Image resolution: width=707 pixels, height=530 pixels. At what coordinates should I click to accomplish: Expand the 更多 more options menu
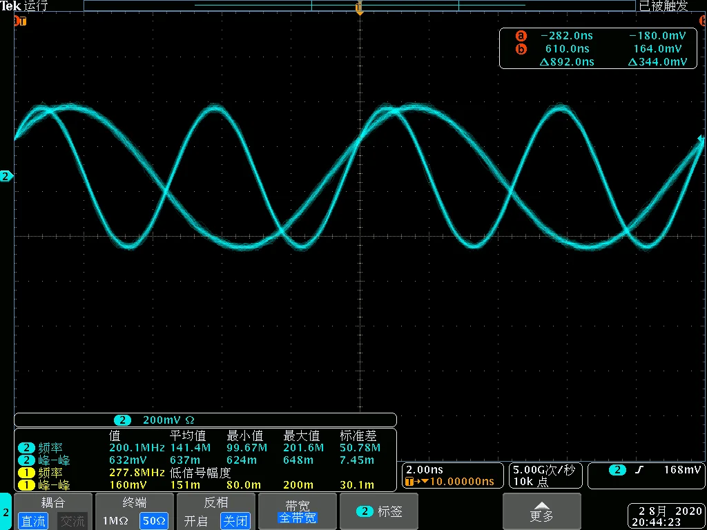click(542, 511)
